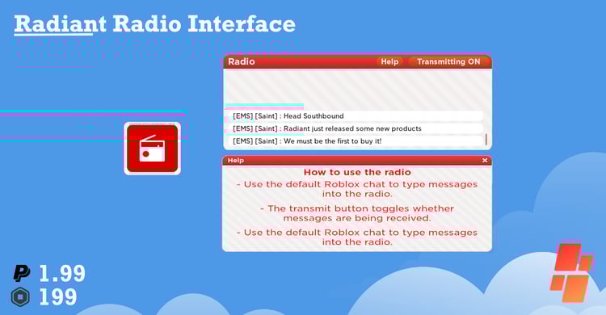Click the radio chat scrollbar handle
Screen dimensions: 606x315
486,139
